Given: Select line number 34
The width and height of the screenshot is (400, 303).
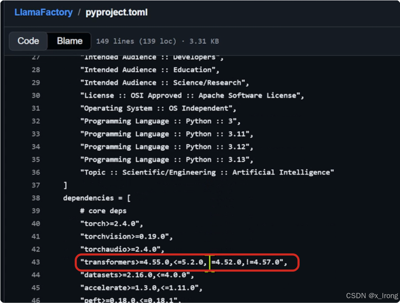Looking at the screenshot, I should (36, 147).
